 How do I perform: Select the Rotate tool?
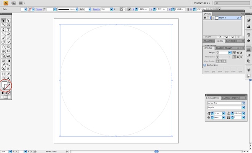[x=3, y=47]
